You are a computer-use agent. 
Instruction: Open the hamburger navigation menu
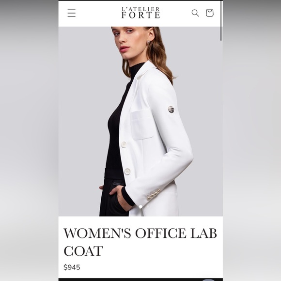coord(72,13)
